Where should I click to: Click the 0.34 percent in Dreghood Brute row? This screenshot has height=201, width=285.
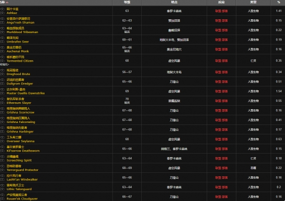pos(279,72)
